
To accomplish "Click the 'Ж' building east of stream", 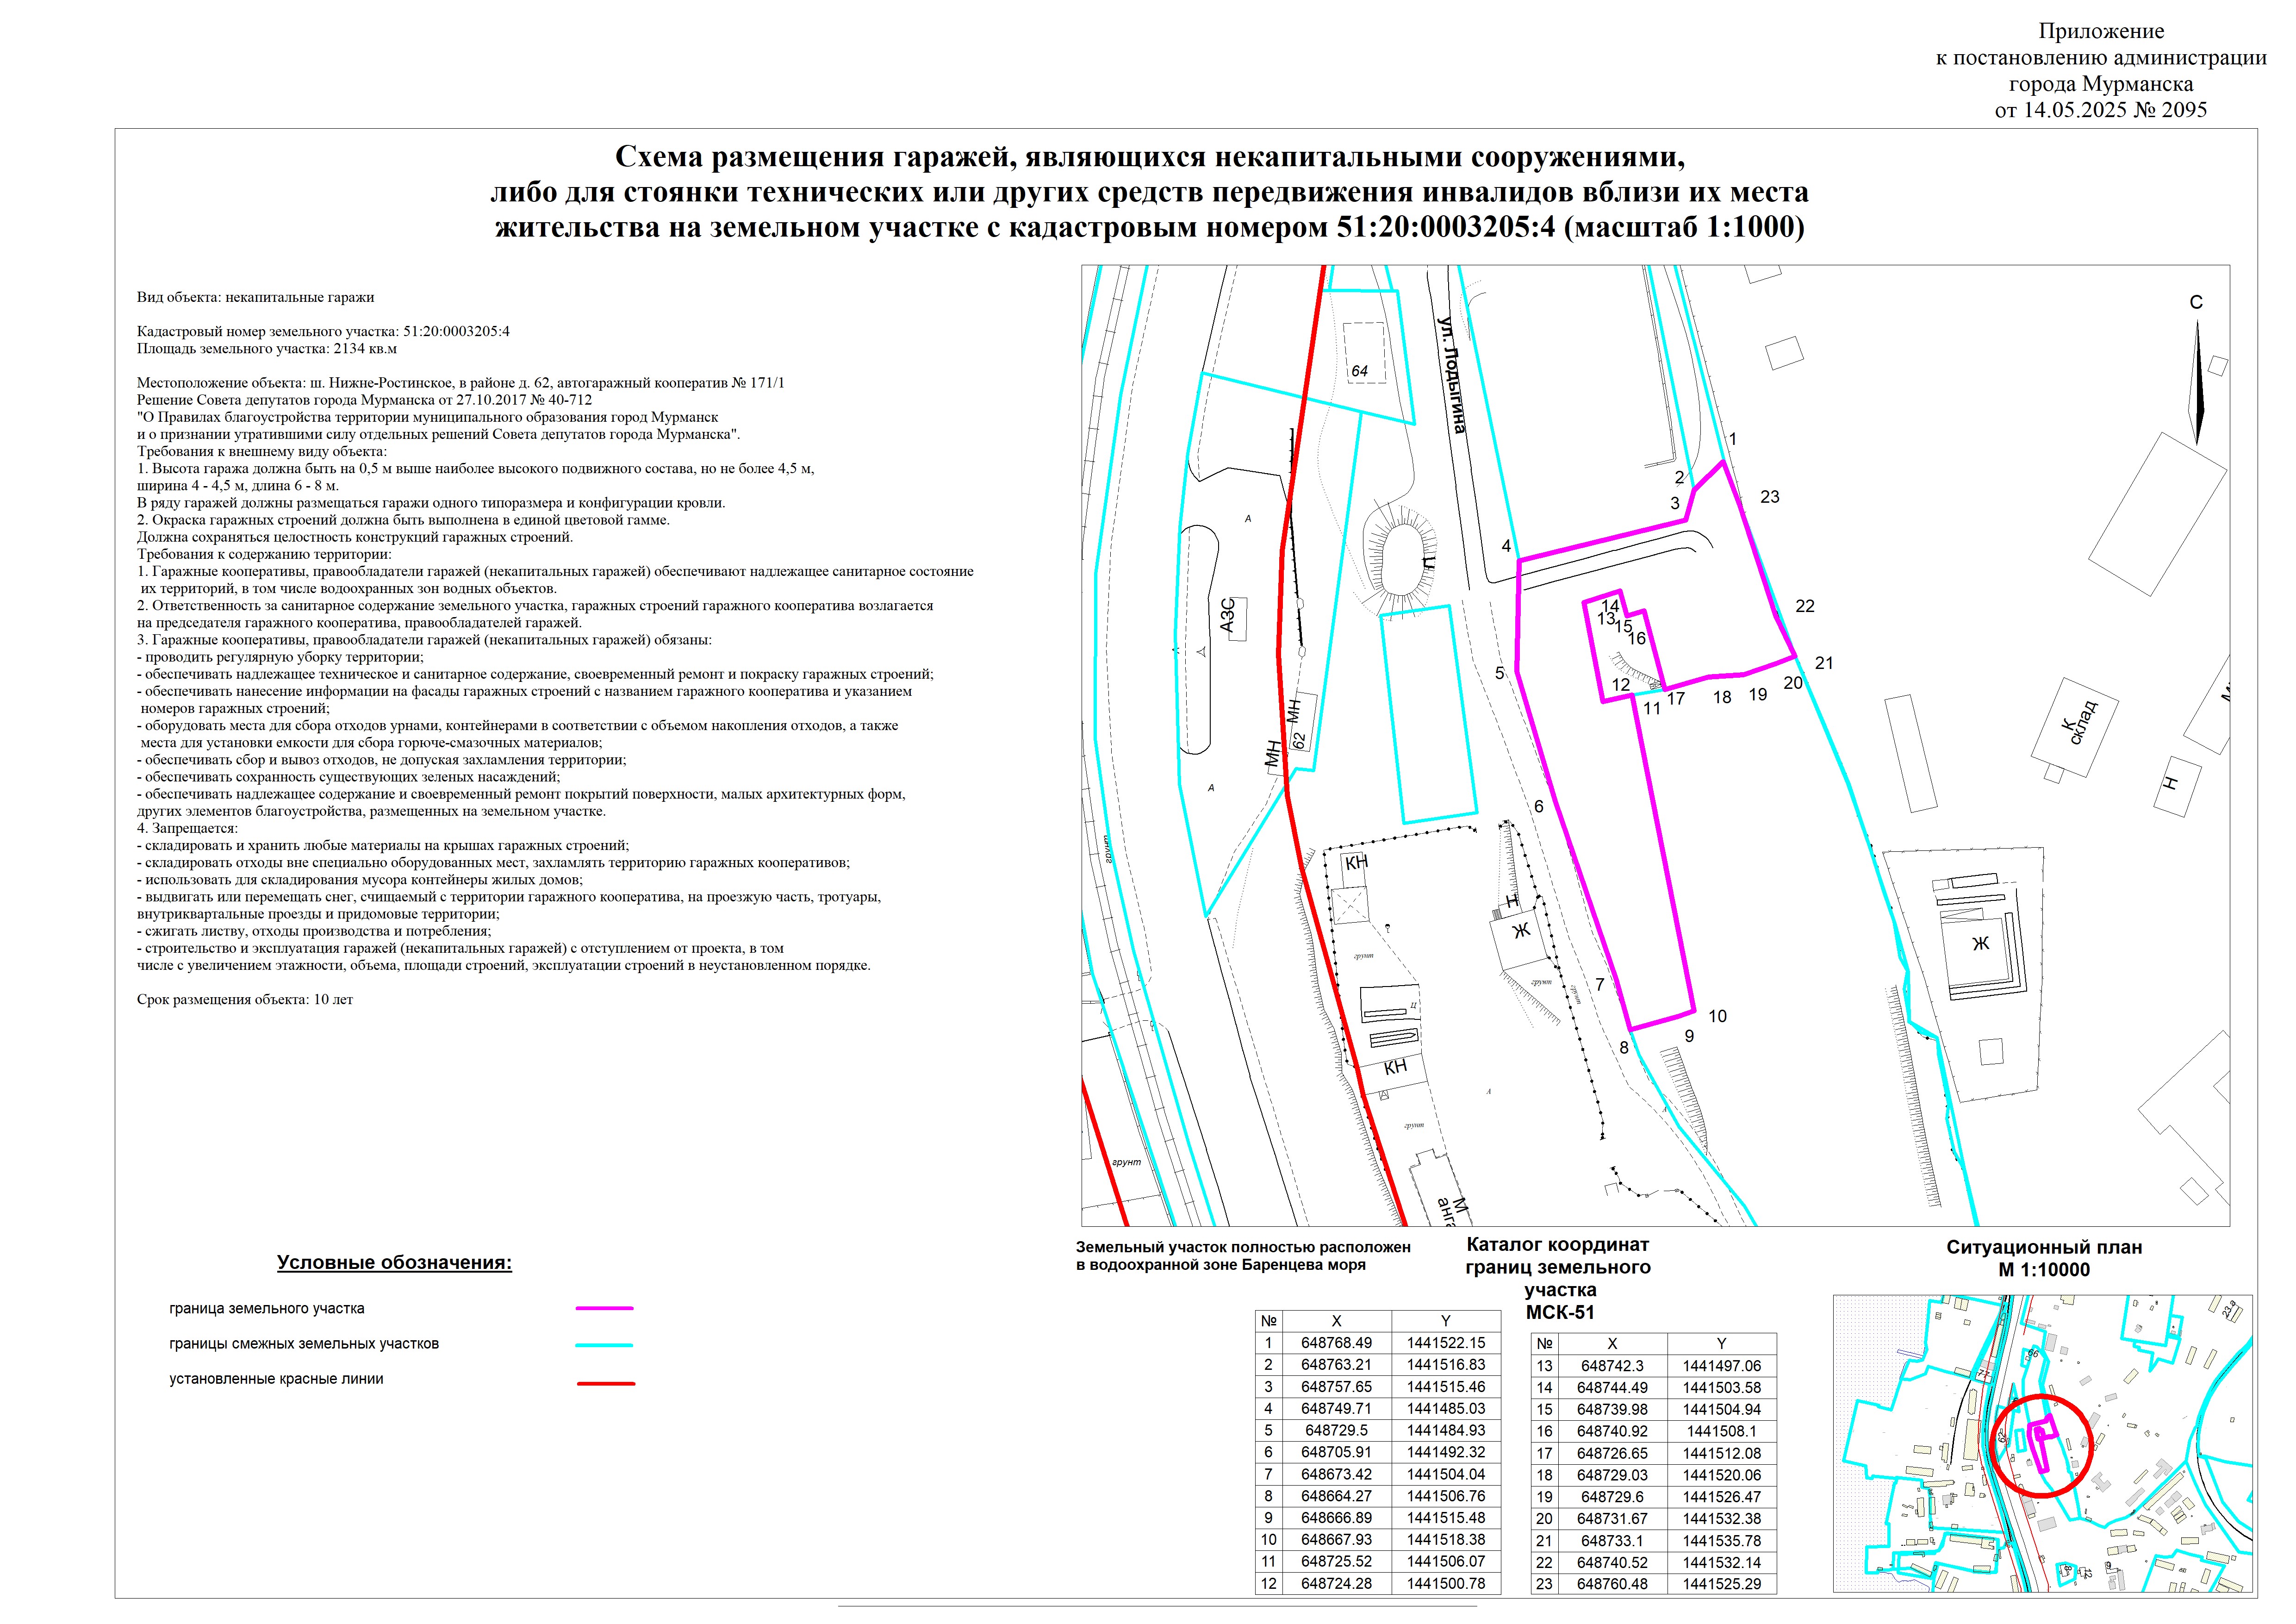I will coord(1980,943).
